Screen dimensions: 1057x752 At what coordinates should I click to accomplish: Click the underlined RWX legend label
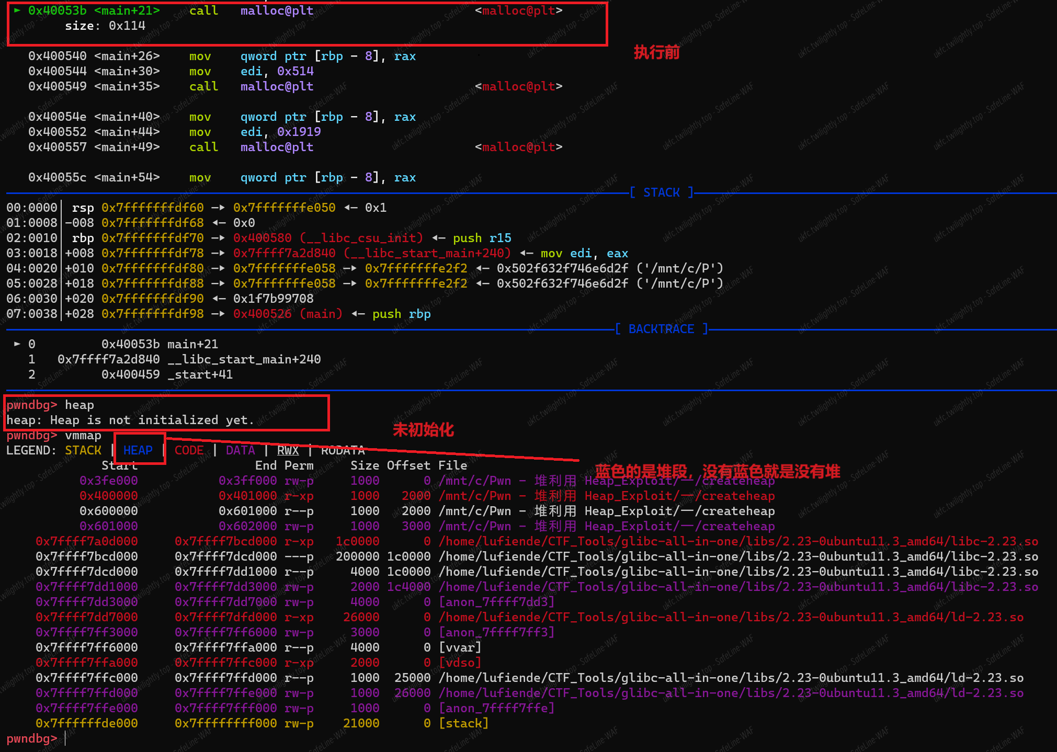[x=288, y=450]
